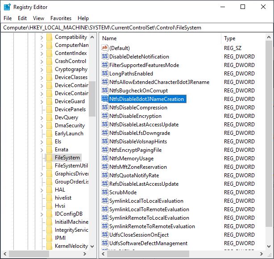Click values pane horizontal scrollbar right arrow
The height and width of the screenshot is (259, 274).
tap(262, 254)
